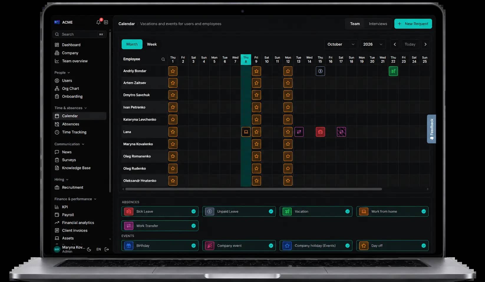Disable the Day off event filter

pos(423,246)
